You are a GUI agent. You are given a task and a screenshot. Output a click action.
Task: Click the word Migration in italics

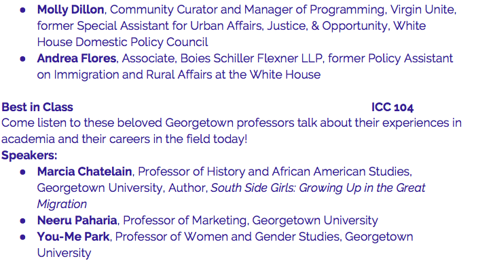62,204
